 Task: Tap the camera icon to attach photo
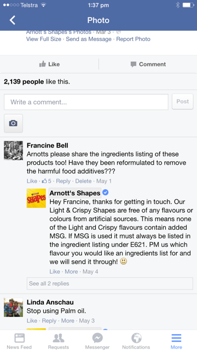(13, 123)
